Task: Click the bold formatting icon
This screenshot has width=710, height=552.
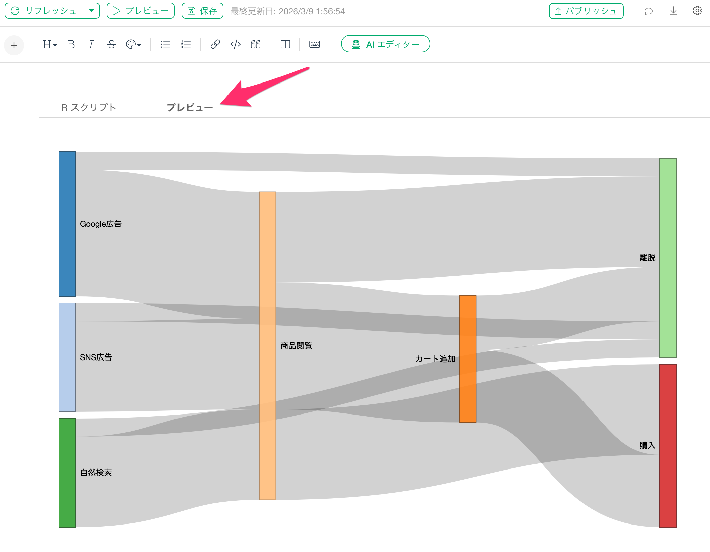Action: pos(71,44)
